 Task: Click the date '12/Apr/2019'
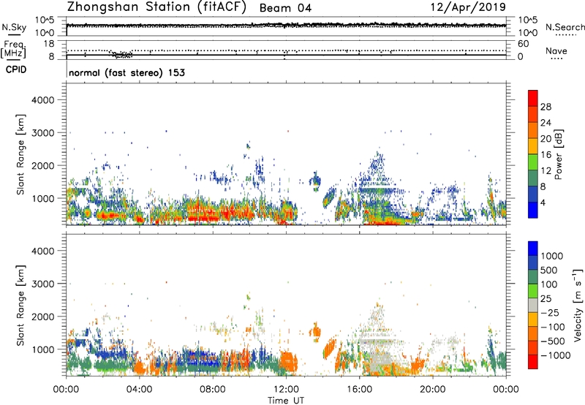(x=469, y=7)
